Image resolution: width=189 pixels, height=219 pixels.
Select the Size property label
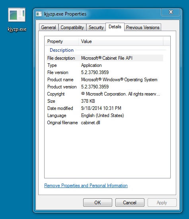pos(51,101)
